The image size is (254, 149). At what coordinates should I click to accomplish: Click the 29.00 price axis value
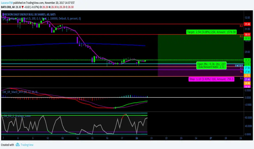tap(247, 52)
